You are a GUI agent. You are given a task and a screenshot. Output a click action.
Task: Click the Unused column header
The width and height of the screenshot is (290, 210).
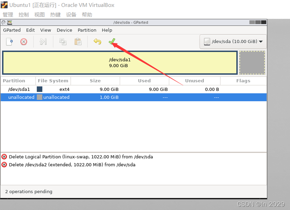point(194,81)
